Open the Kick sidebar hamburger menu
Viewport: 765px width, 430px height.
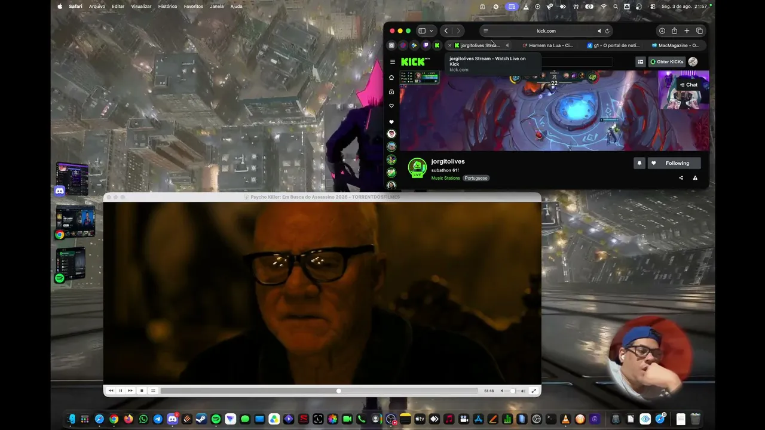[x=393, y=62]
